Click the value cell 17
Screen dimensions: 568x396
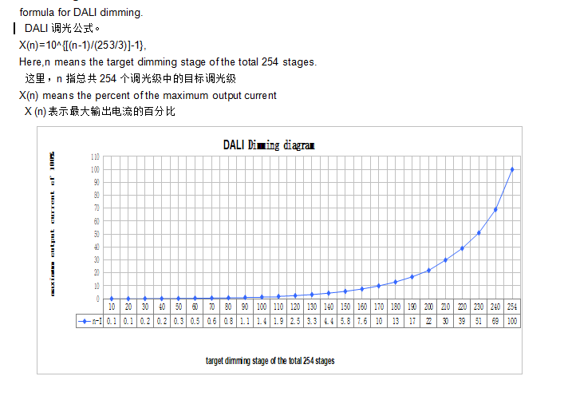point(412,321)
